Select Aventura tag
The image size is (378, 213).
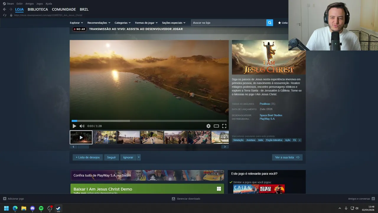pyautogui.click(x=251, y=140)
